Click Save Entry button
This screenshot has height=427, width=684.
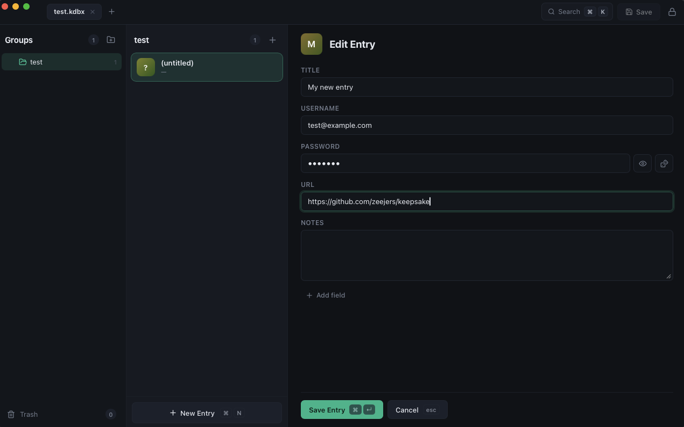point(342,410)
